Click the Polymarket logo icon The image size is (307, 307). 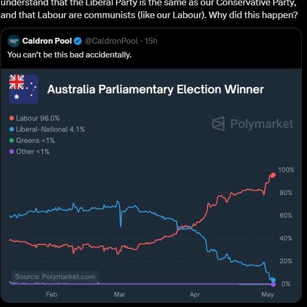[x=218, y=123]
